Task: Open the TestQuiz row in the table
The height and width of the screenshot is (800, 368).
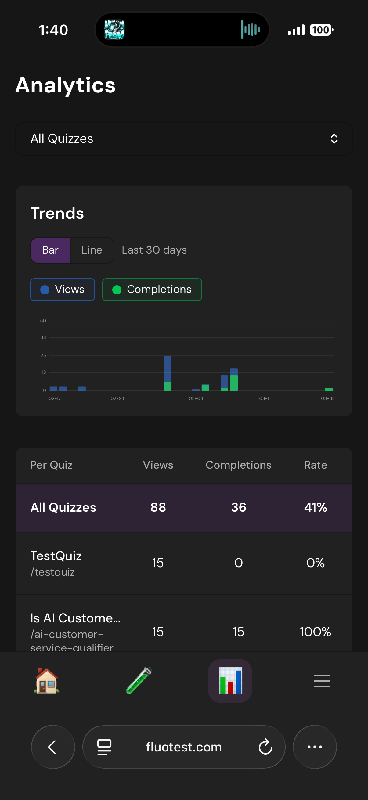Action: [x=184, y=562]
